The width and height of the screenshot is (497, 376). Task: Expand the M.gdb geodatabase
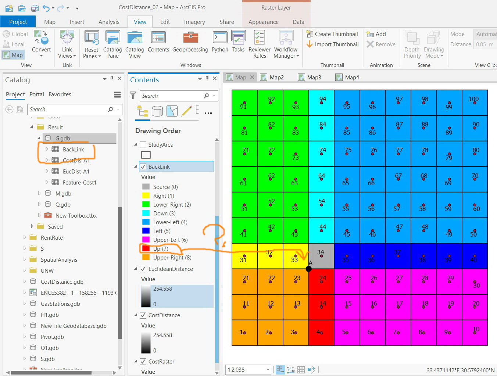(x=39, y=193)
